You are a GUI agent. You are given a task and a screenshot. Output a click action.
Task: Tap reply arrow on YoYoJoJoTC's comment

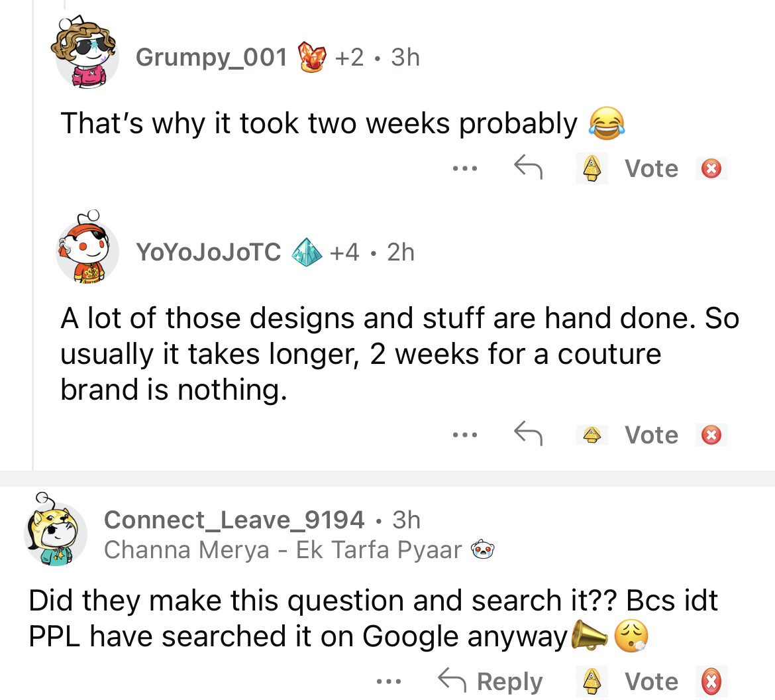pyautogui.click(x=528, y=435)
